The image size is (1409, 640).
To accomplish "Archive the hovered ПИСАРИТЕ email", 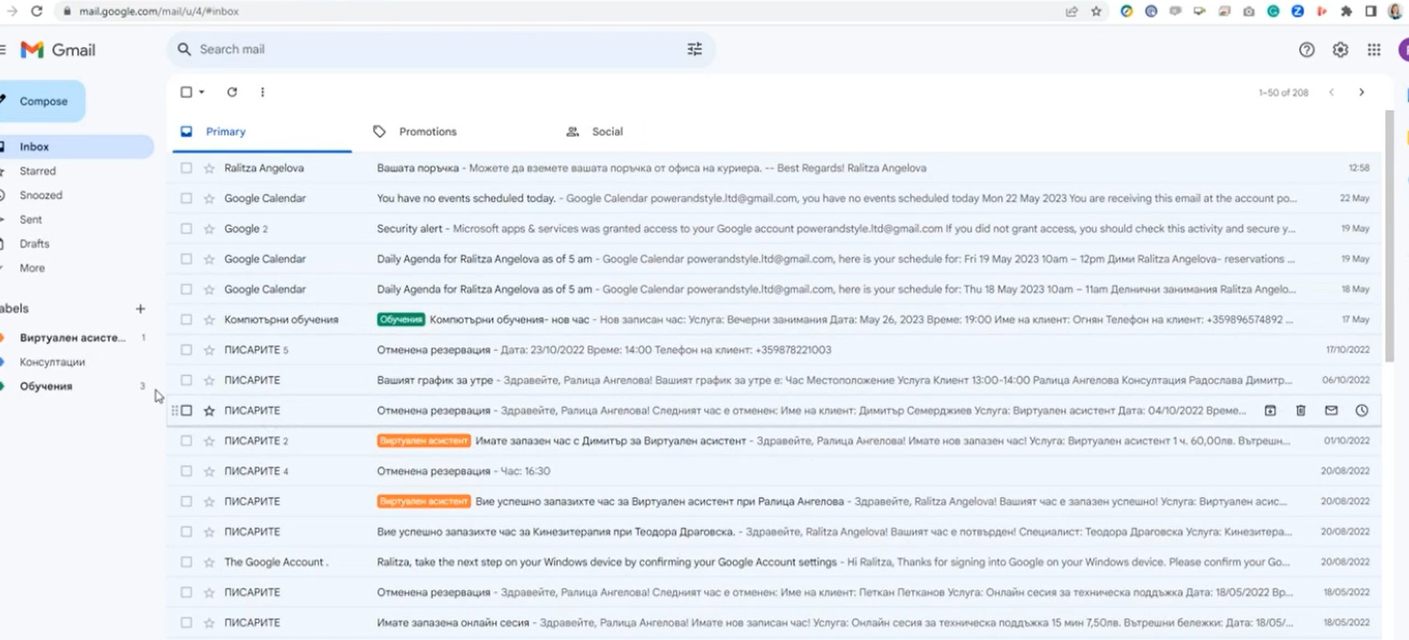I will 1270,410.
